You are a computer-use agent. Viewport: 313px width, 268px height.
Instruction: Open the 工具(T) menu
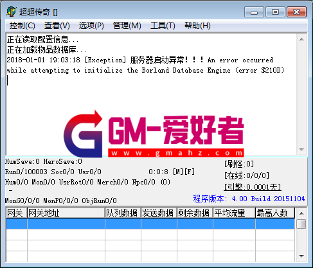(163, 26)
